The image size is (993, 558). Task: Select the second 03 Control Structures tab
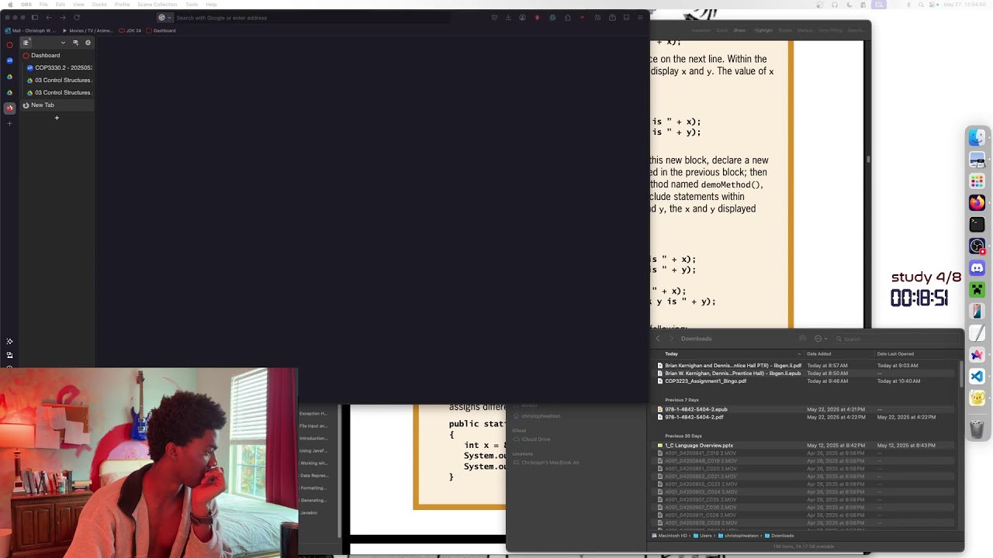pos(59,92)
